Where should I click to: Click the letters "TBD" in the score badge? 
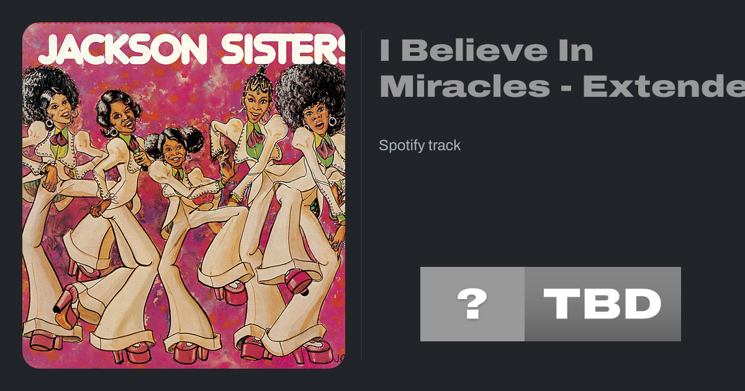pos(602,304)
